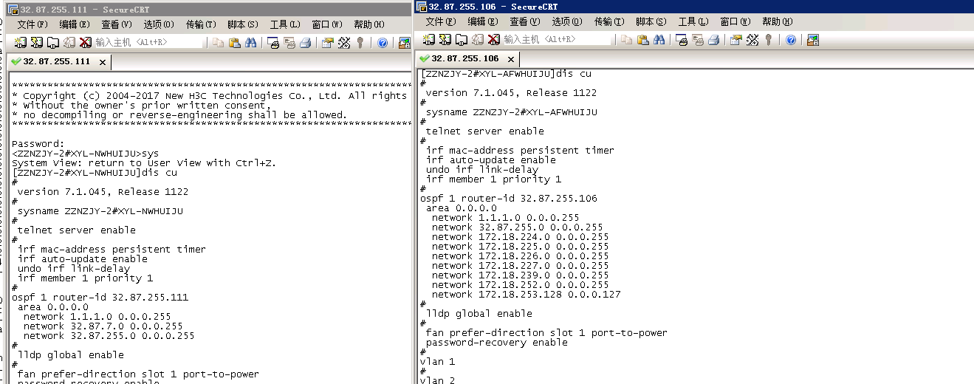Click Print Screen icon in 32.87.255.111 window

(x=274, y=43)
